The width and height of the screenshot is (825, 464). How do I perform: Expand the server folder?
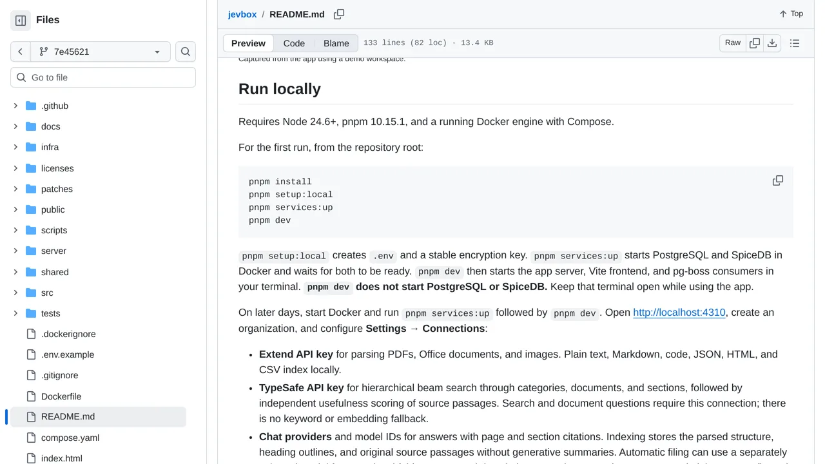(x=15, y=251)
